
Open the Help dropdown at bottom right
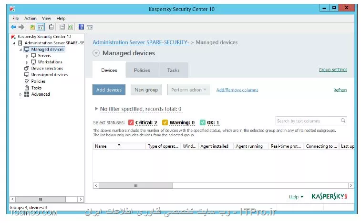(x=296, y=197)
